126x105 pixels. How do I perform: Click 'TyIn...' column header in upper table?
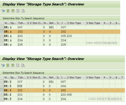(x=22, y=23)
